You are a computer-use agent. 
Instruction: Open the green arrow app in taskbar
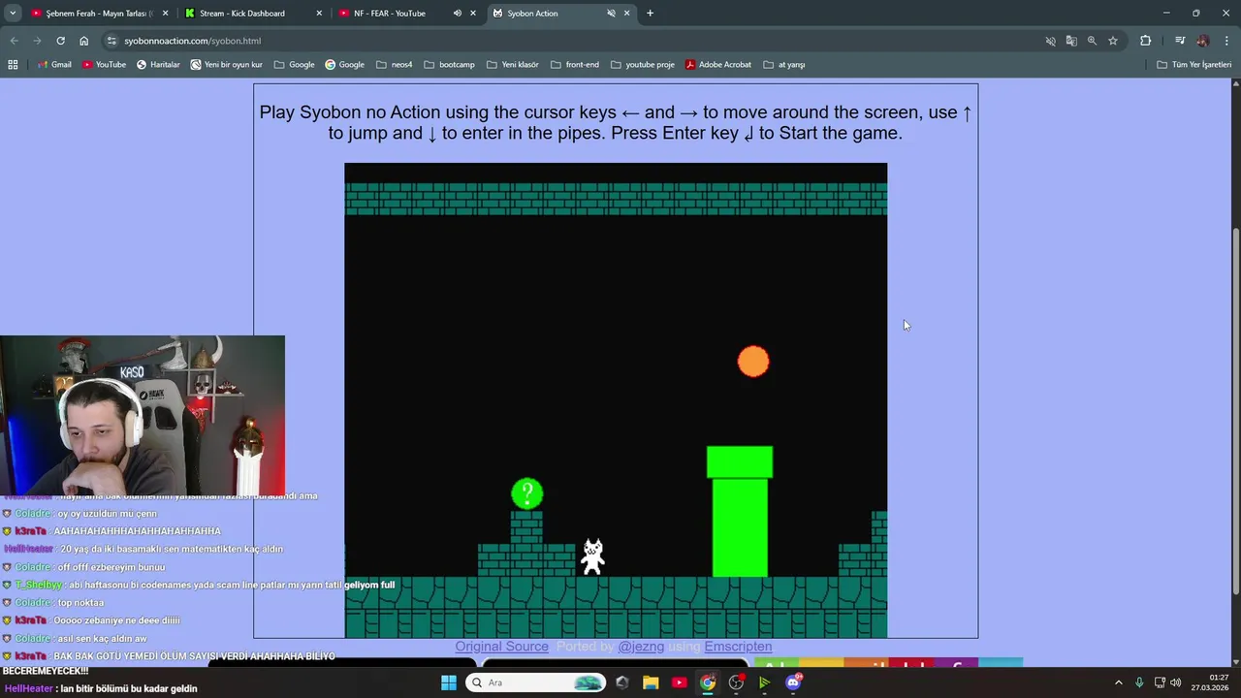pyautogui.click(x=764, y=682)
